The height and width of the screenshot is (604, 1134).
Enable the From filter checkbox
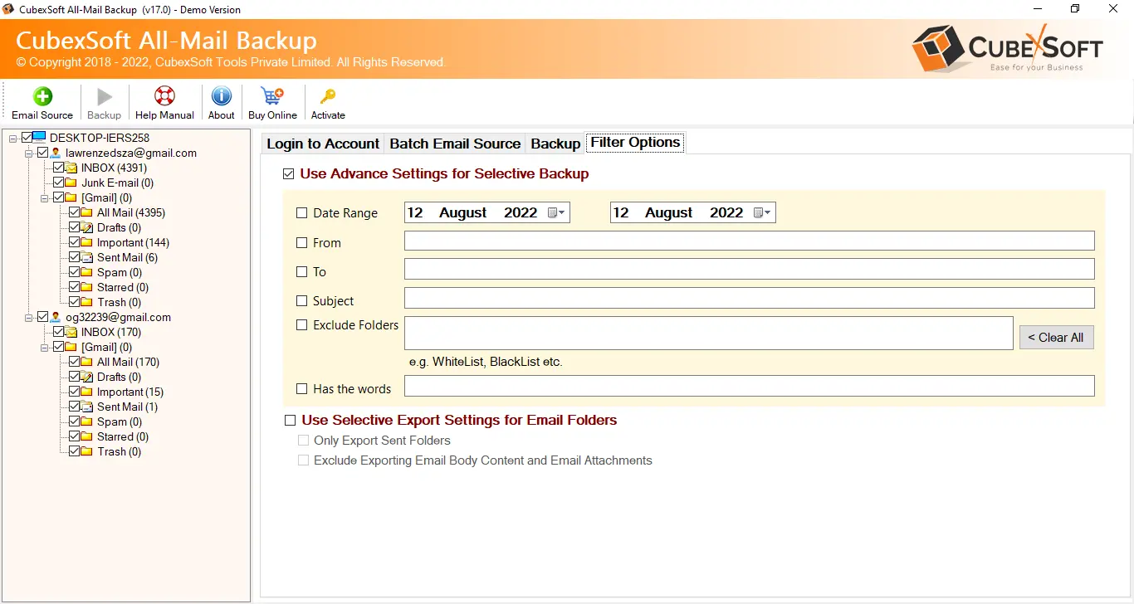click(x=302, y=243)
